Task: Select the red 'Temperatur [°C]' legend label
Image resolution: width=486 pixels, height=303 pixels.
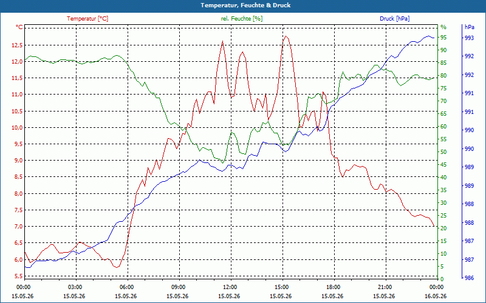Action: click(x=87, y=19)
